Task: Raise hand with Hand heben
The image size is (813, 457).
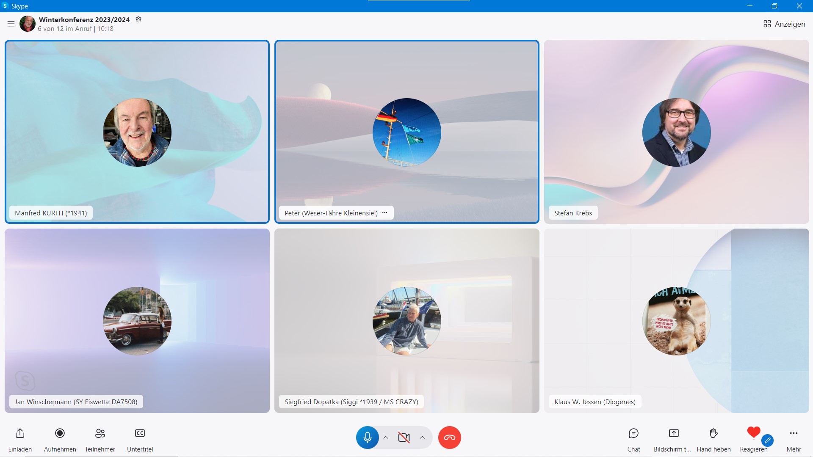Action: tap(713, 433)
